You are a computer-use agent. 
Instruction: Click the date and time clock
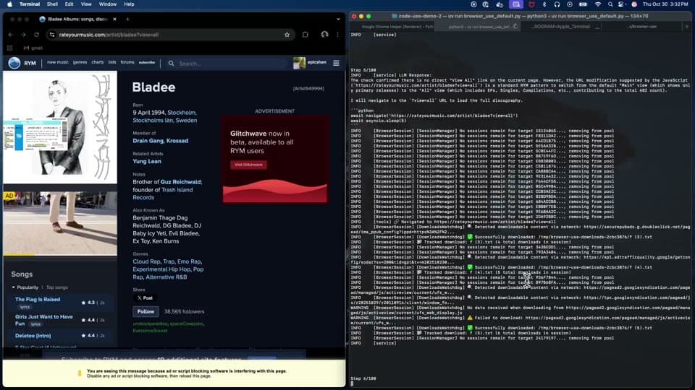click(665, 4)
